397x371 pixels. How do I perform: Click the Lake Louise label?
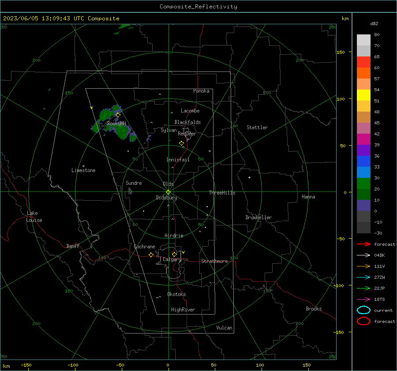(x=34, y=217)
